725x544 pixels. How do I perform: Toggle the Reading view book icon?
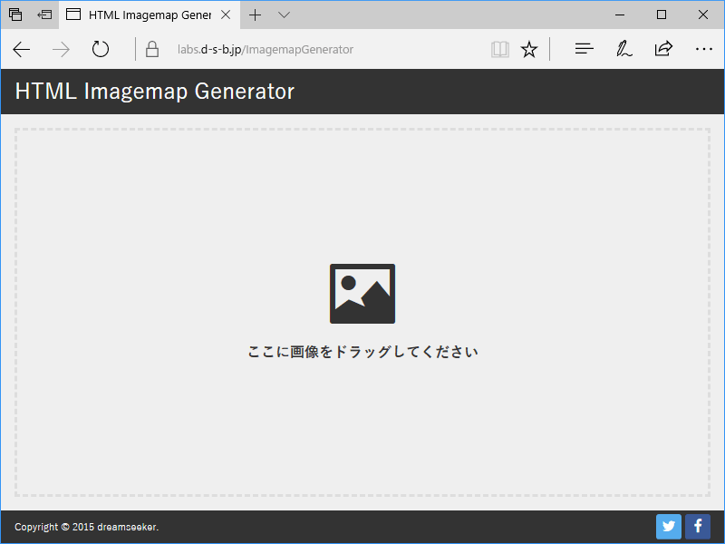click(500, 50)
